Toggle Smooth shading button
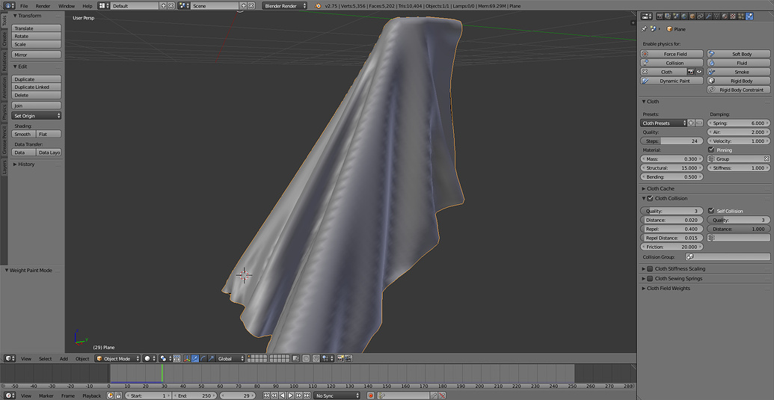774x400 pixels. (24, 134)
